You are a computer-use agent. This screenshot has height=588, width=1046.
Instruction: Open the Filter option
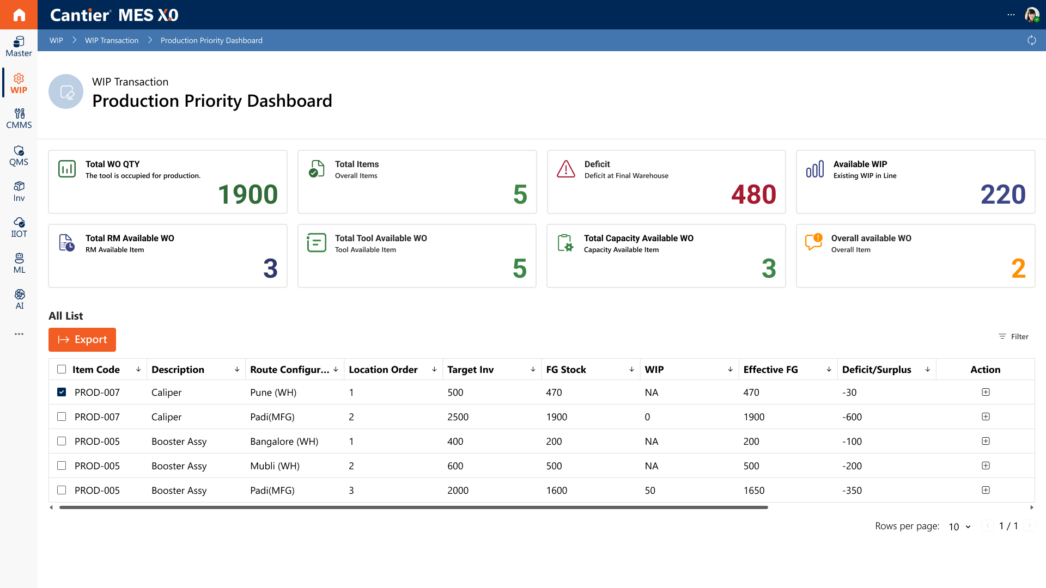1013,336
